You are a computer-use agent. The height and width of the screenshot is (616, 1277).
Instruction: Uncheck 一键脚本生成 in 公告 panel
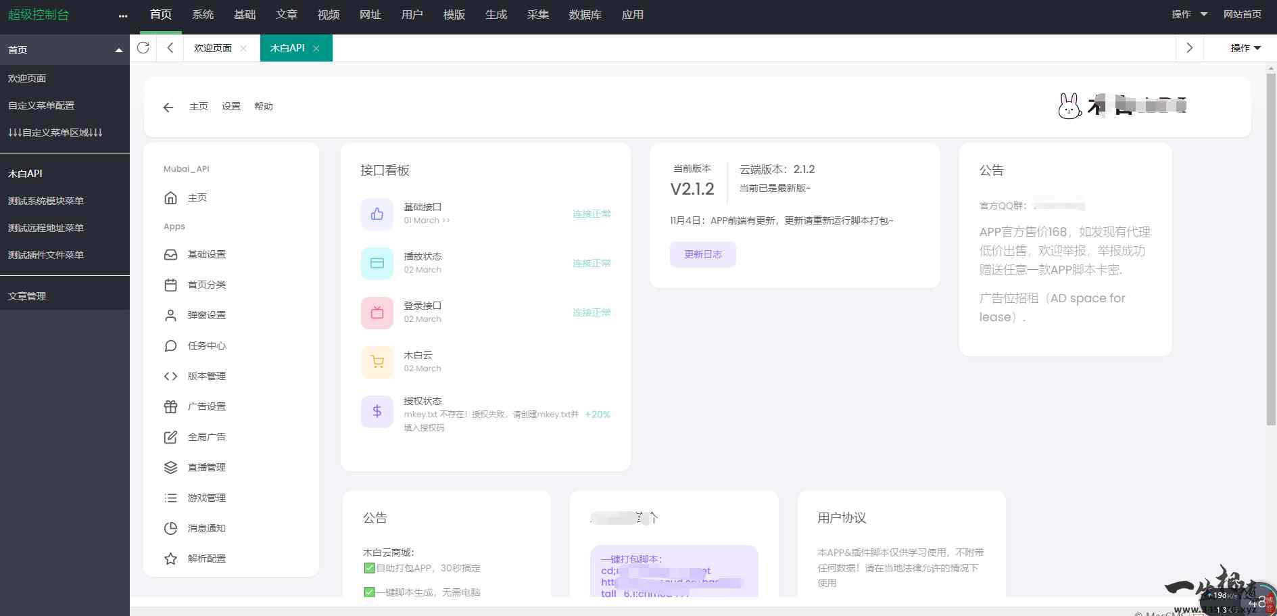(368, 592)
